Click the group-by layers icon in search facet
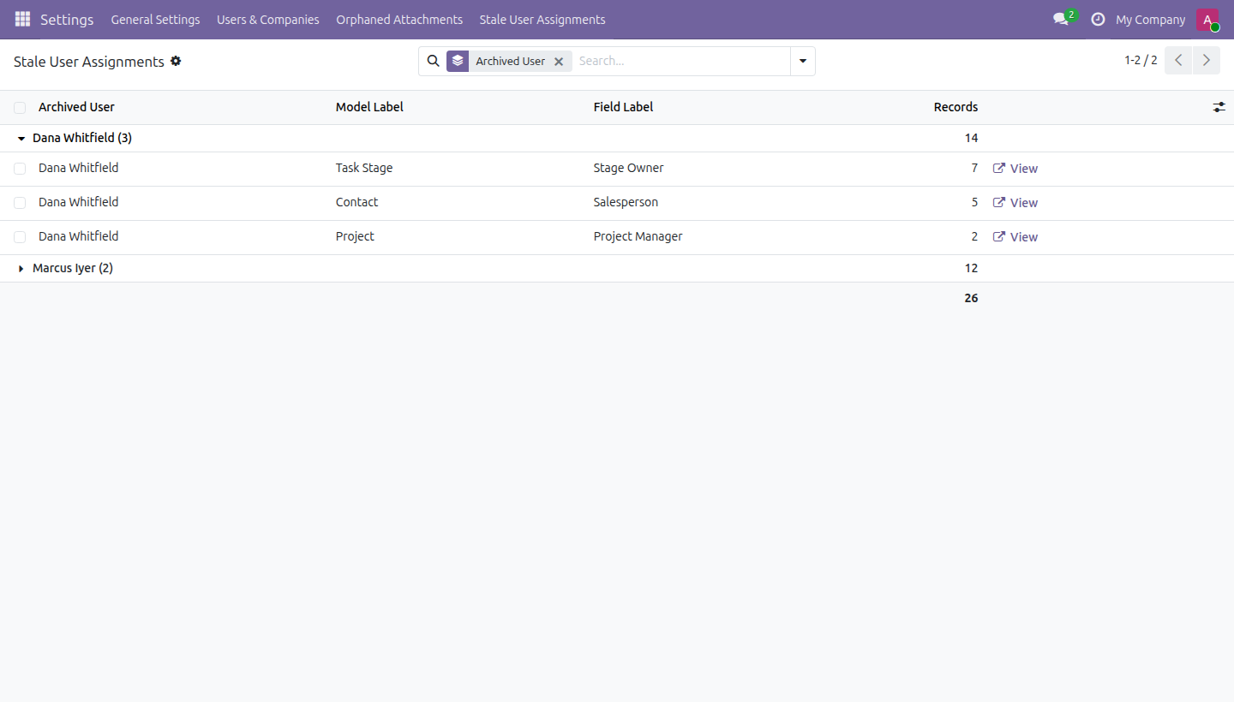Viewport: 1234px width, 702px height. (458, 61)
